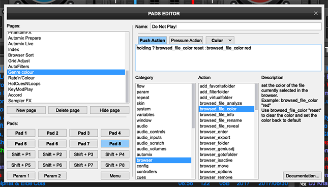
Task: Select Pad 6
Action: tap(52, 143)
